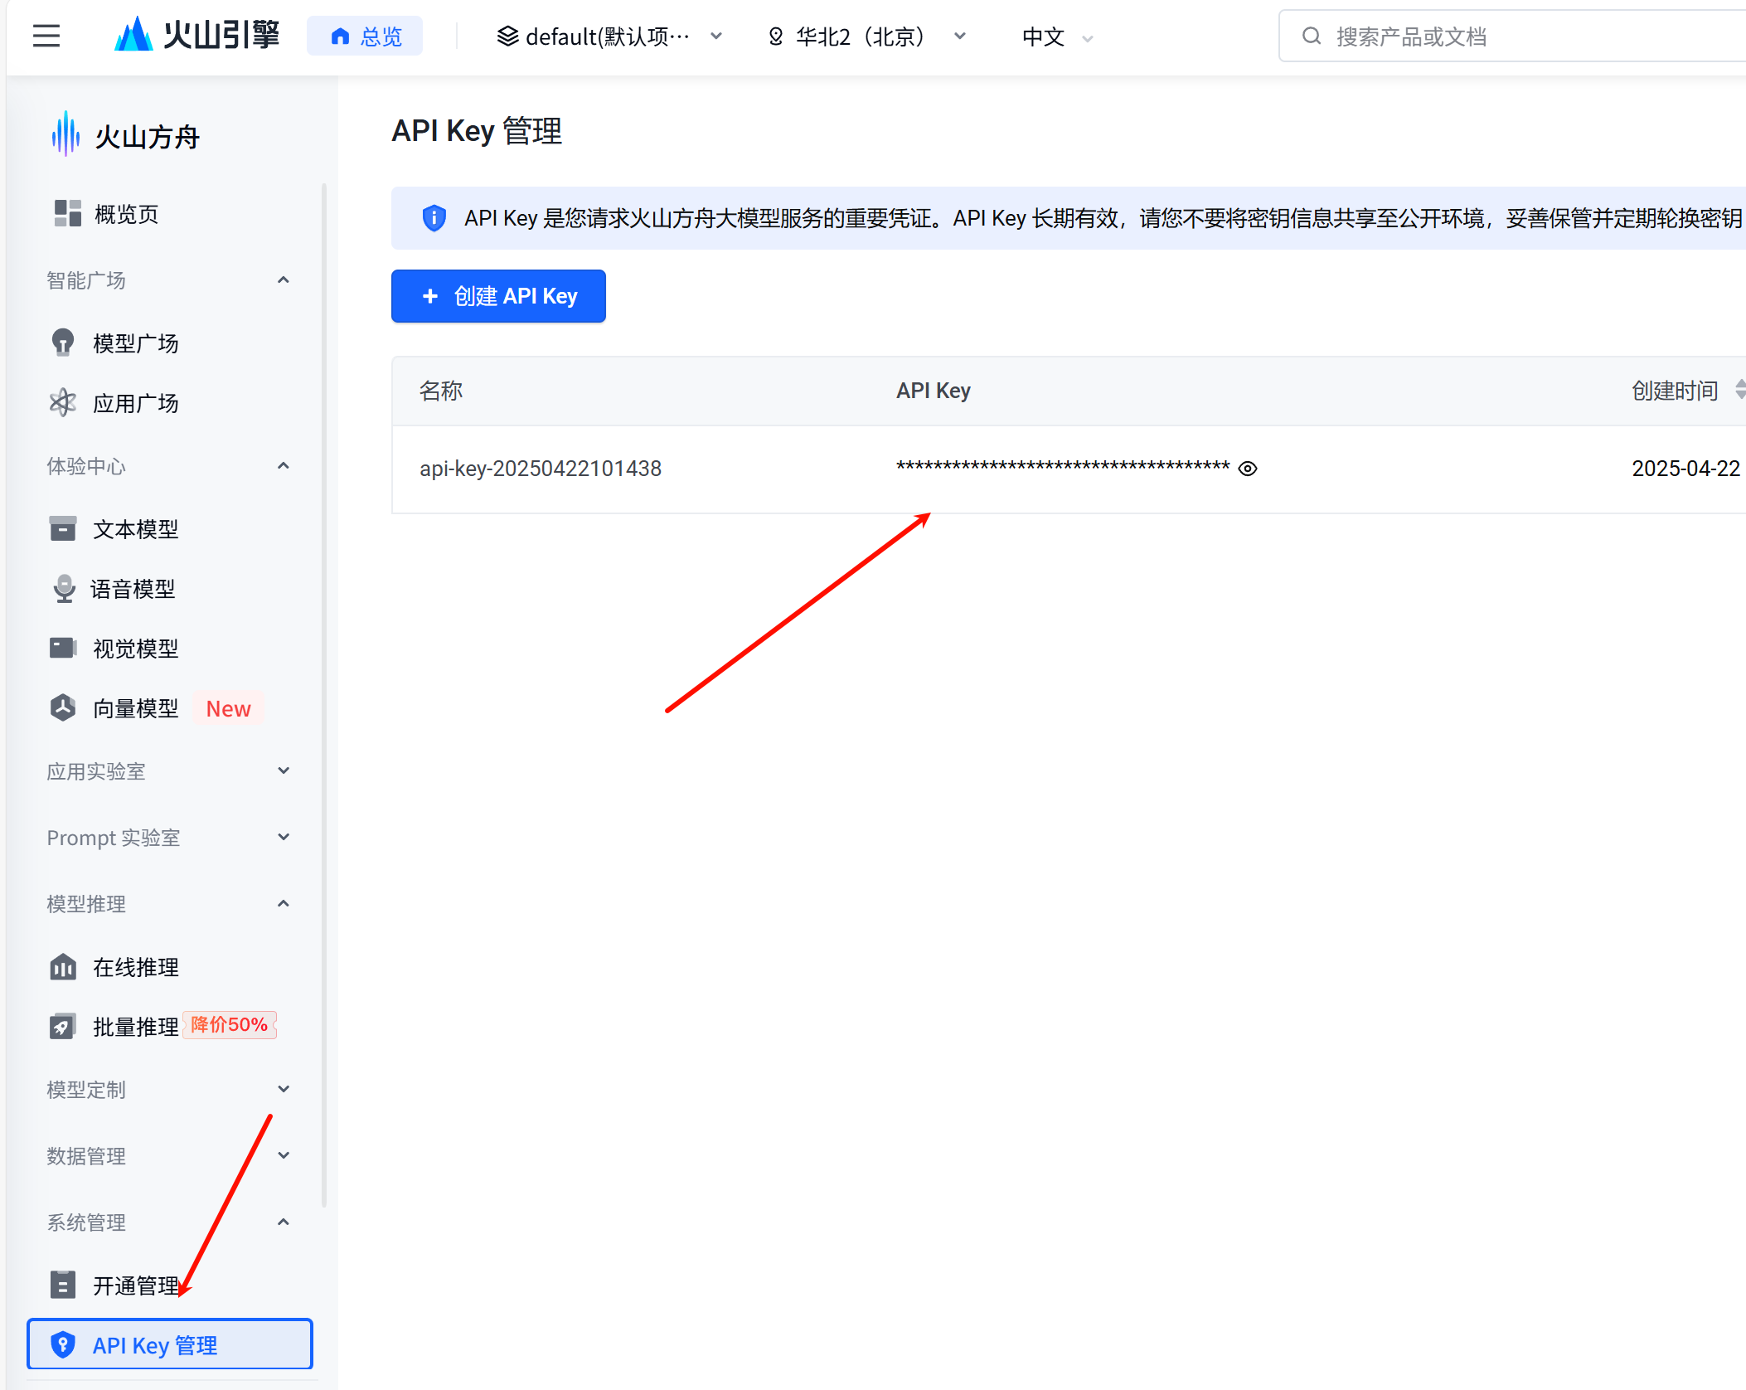The width and height of the screenshot is (1746, 1390).
Task: Focus the 搜索产品或文档 search field
Action: coord(1512,36)
